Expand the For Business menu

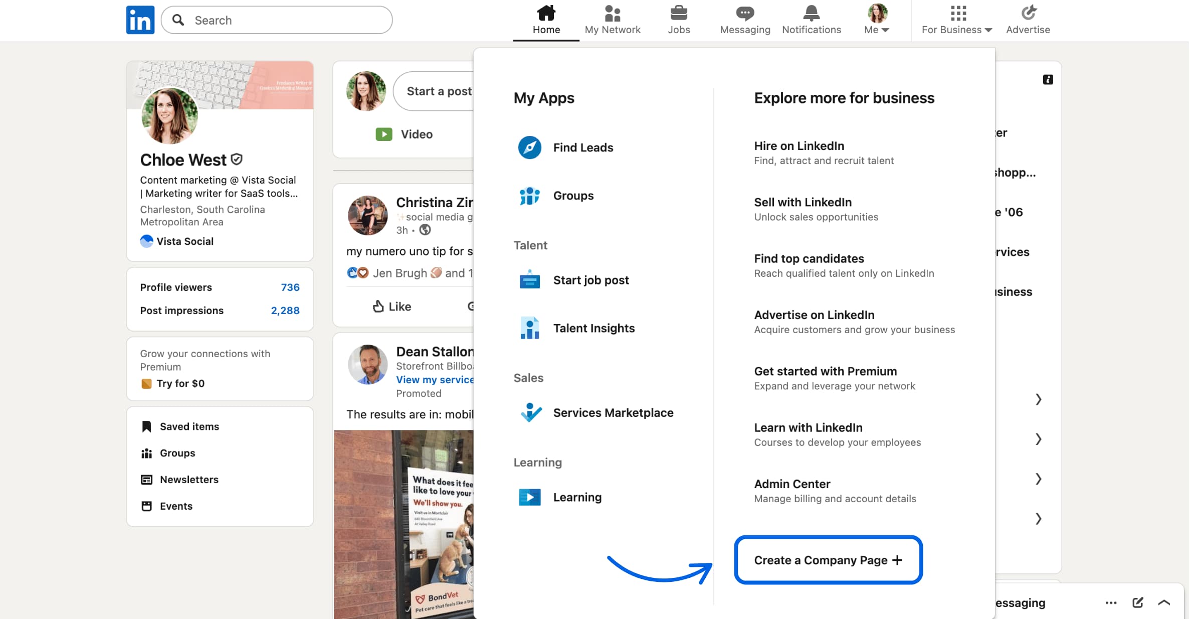pyautogui.click(x=955, y=19)
